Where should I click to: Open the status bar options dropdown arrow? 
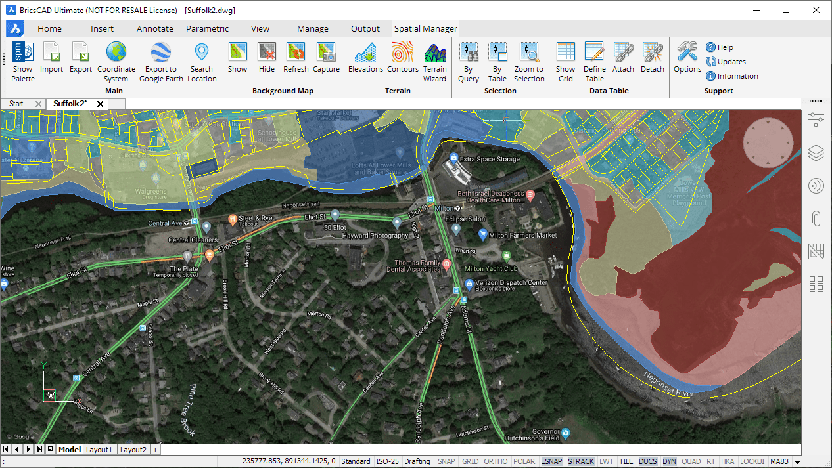pyautogui.click(x=798, y=462)
